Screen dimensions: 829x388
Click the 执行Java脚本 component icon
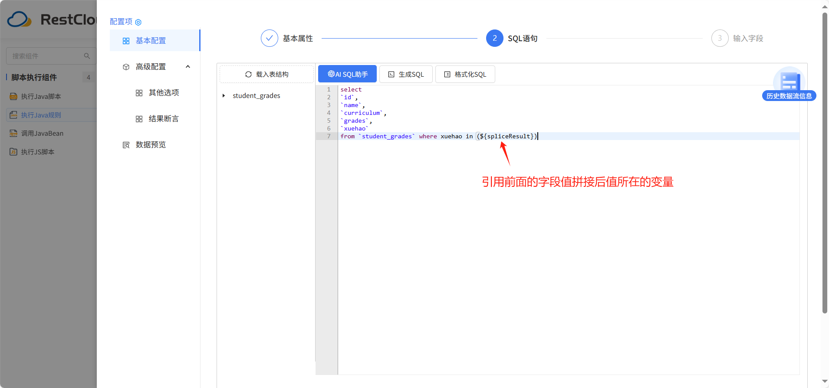click(13, 96)
